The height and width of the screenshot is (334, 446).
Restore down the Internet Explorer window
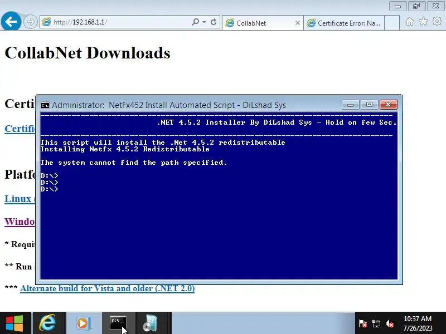click(416, 6)
